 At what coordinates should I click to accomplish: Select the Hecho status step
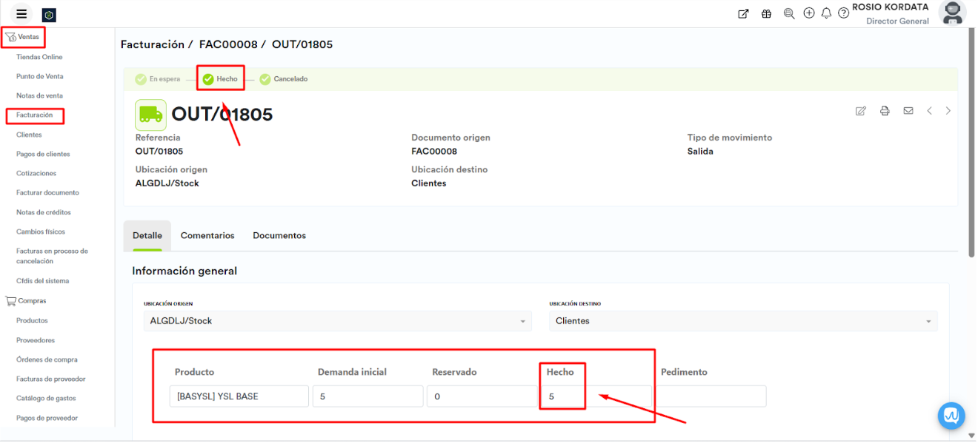[x=220, y=79]
